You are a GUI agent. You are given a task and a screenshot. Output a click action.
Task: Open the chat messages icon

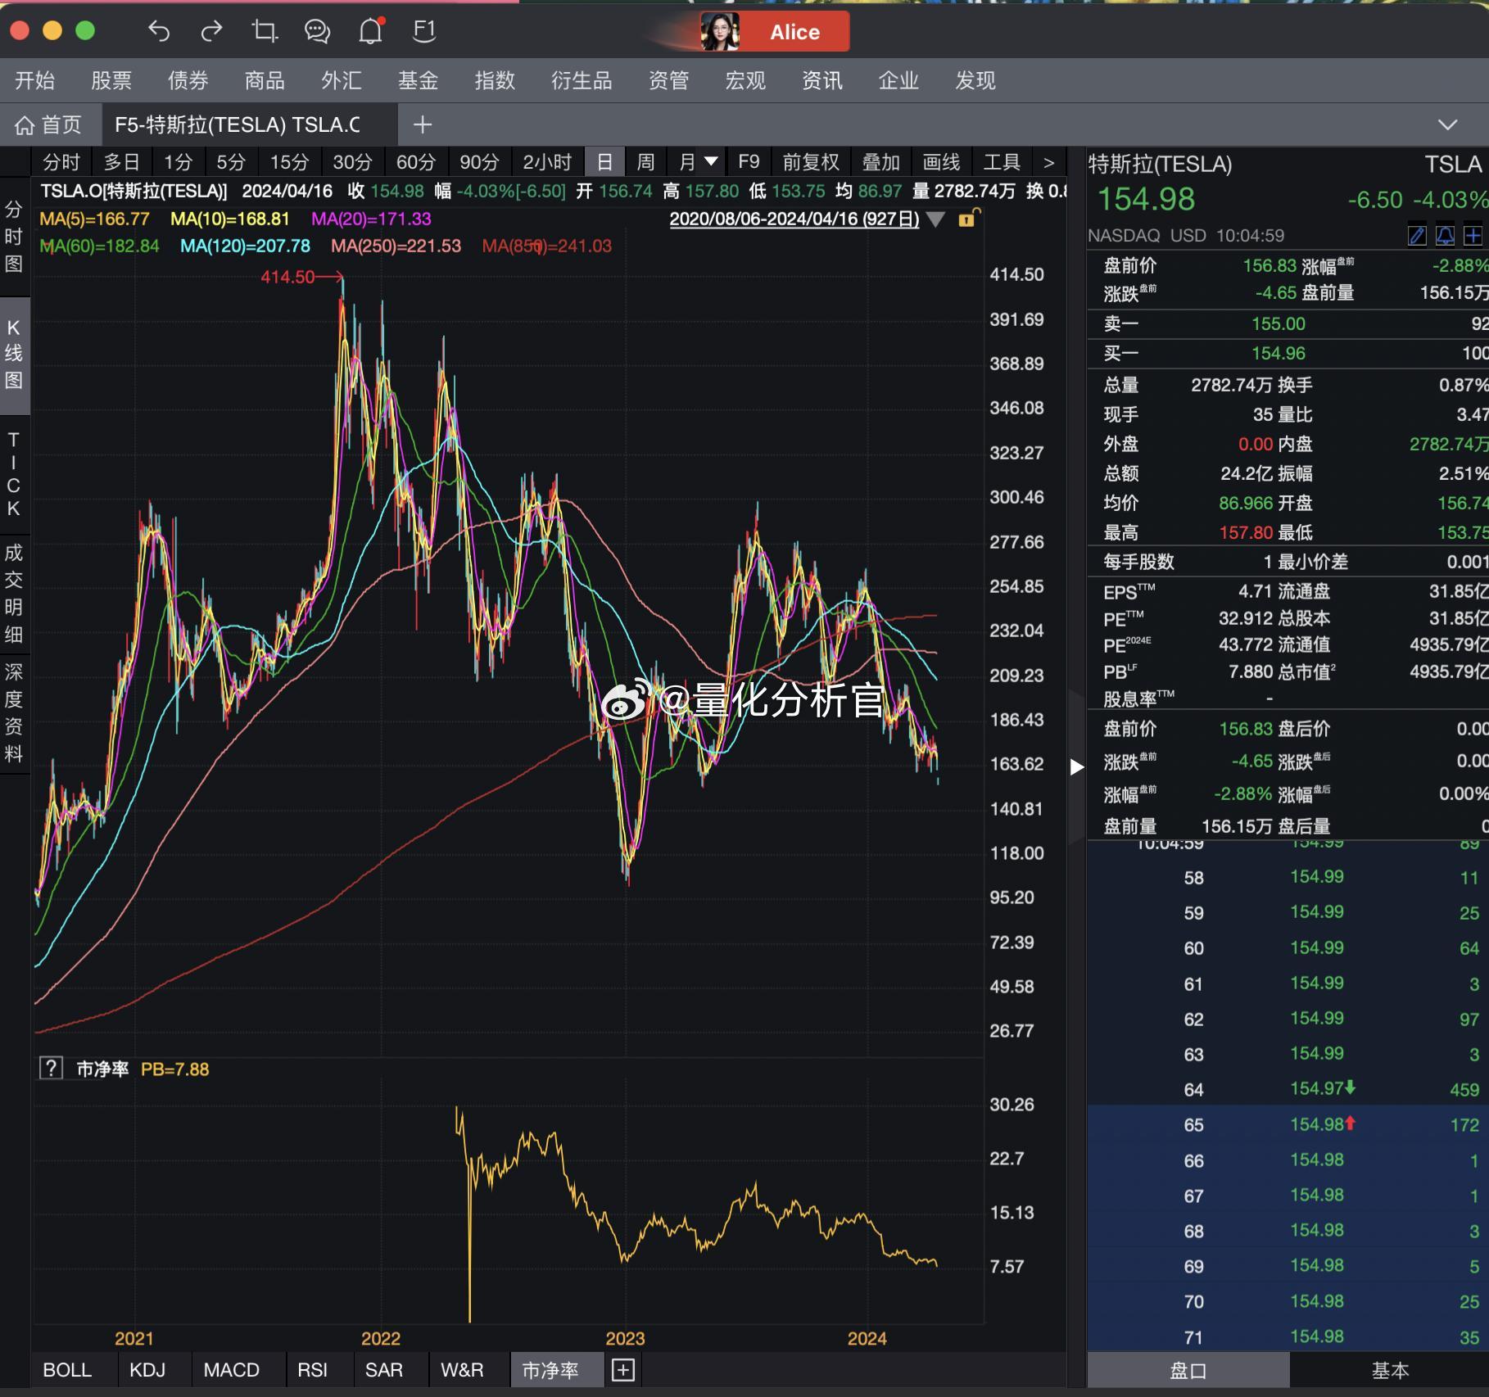(x=317, y=31)
